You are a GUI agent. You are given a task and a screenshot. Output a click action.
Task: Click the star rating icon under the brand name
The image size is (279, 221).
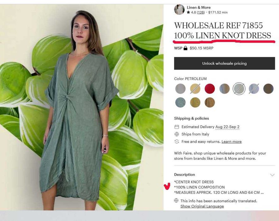pyautogui.click(x=188, y=12)
